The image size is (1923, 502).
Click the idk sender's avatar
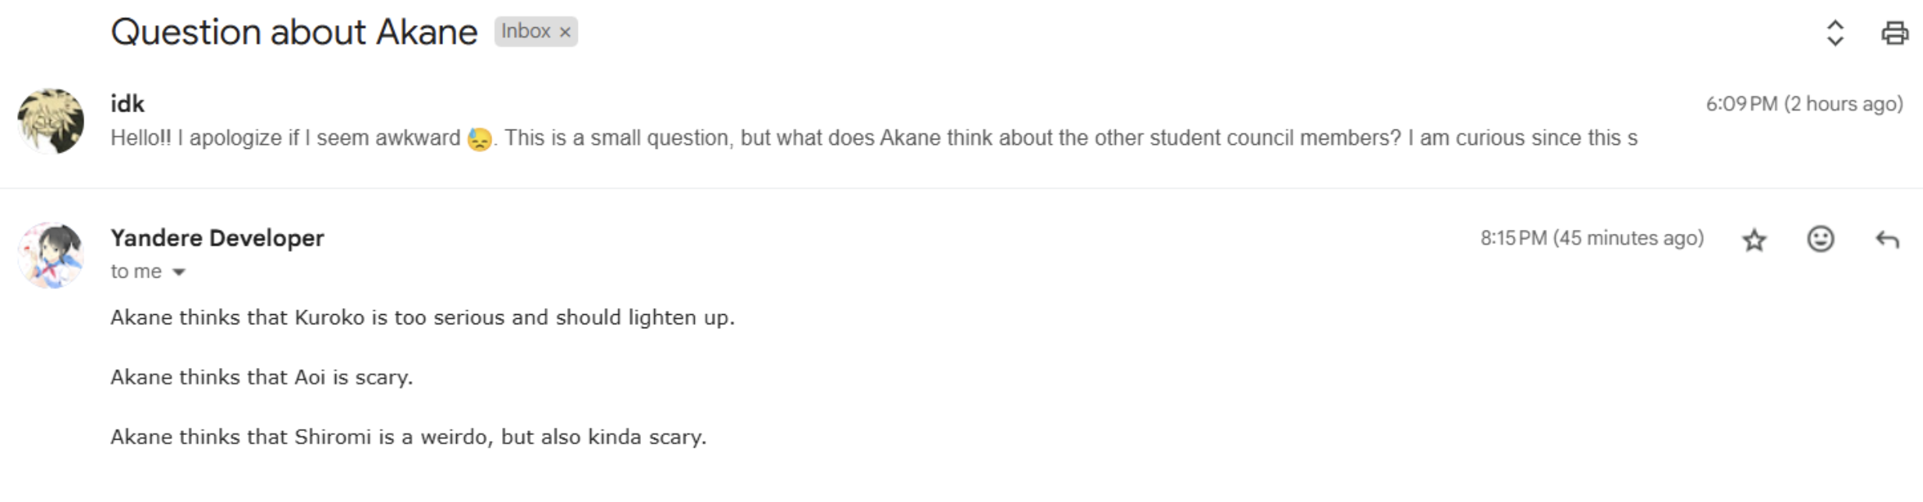(51, 121)
